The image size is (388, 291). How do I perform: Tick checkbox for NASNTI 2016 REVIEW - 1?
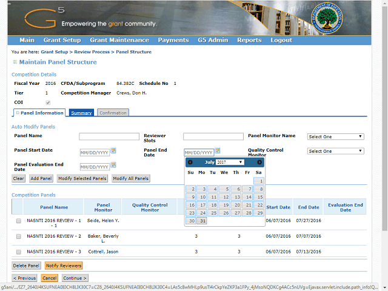click(19, 221)
